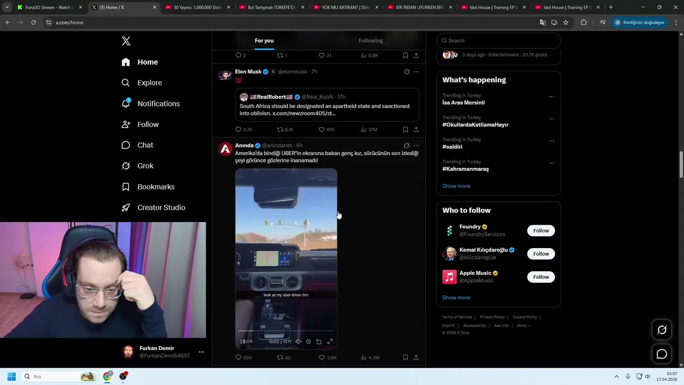Open Creator Studio in the sidebar
The height and width of the screenshot is (385, 684).
pos(154,207)
